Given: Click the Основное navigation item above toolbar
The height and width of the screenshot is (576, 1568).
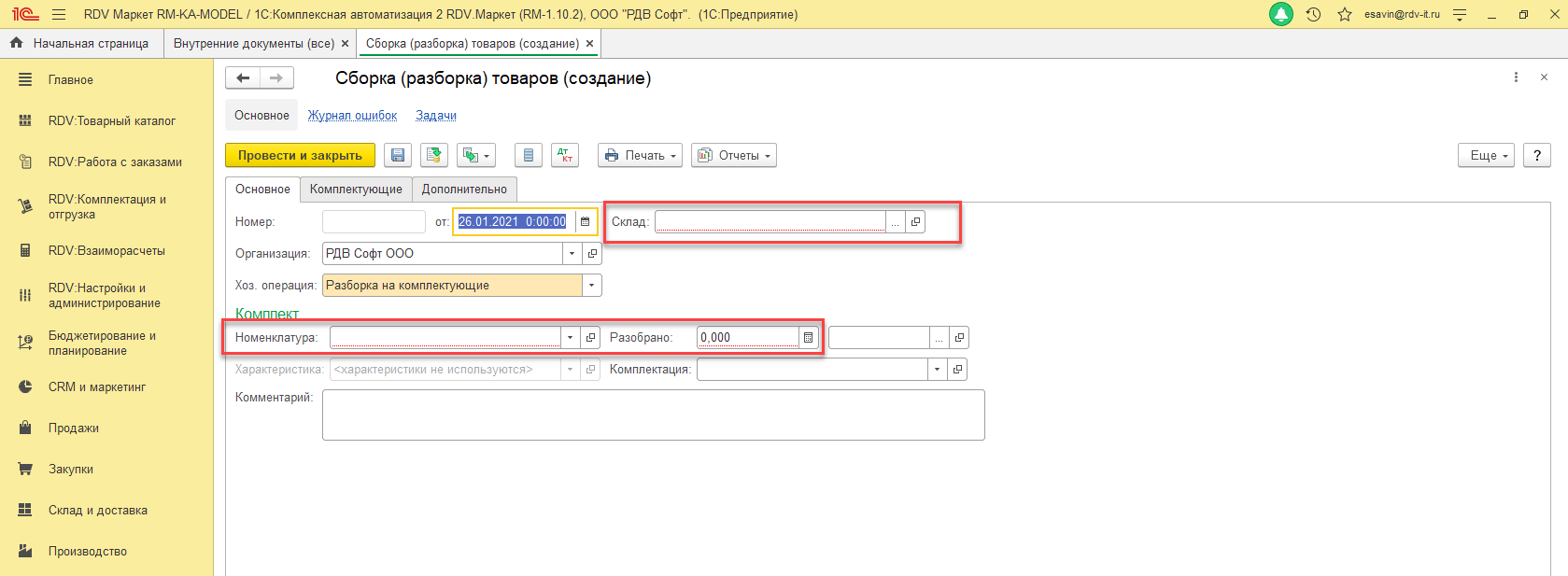Looking at the screenshot, I should [x=261, y=116].
